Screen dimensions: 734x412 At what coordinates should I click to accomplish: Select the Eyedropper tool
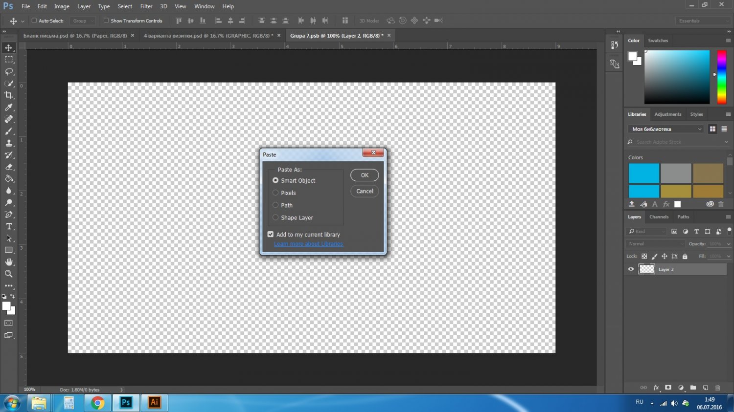[9, 108]
